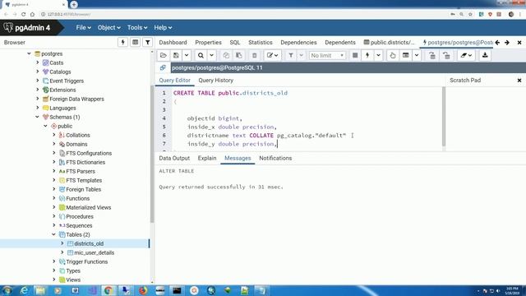The width and height of the screenshot is (526, 296).
Task: Open the Tools menu
Action: click(x=137, y=27)
